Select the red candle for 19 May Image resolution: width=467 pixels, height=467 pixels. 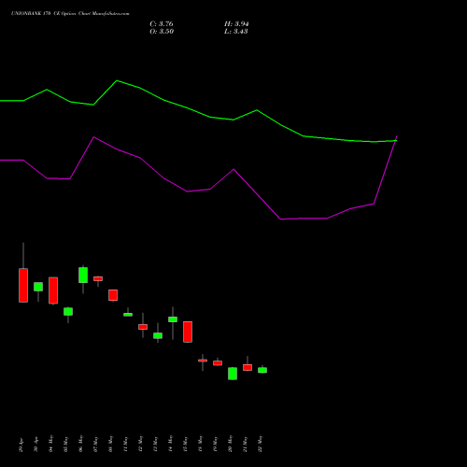(x=218, y=363)
